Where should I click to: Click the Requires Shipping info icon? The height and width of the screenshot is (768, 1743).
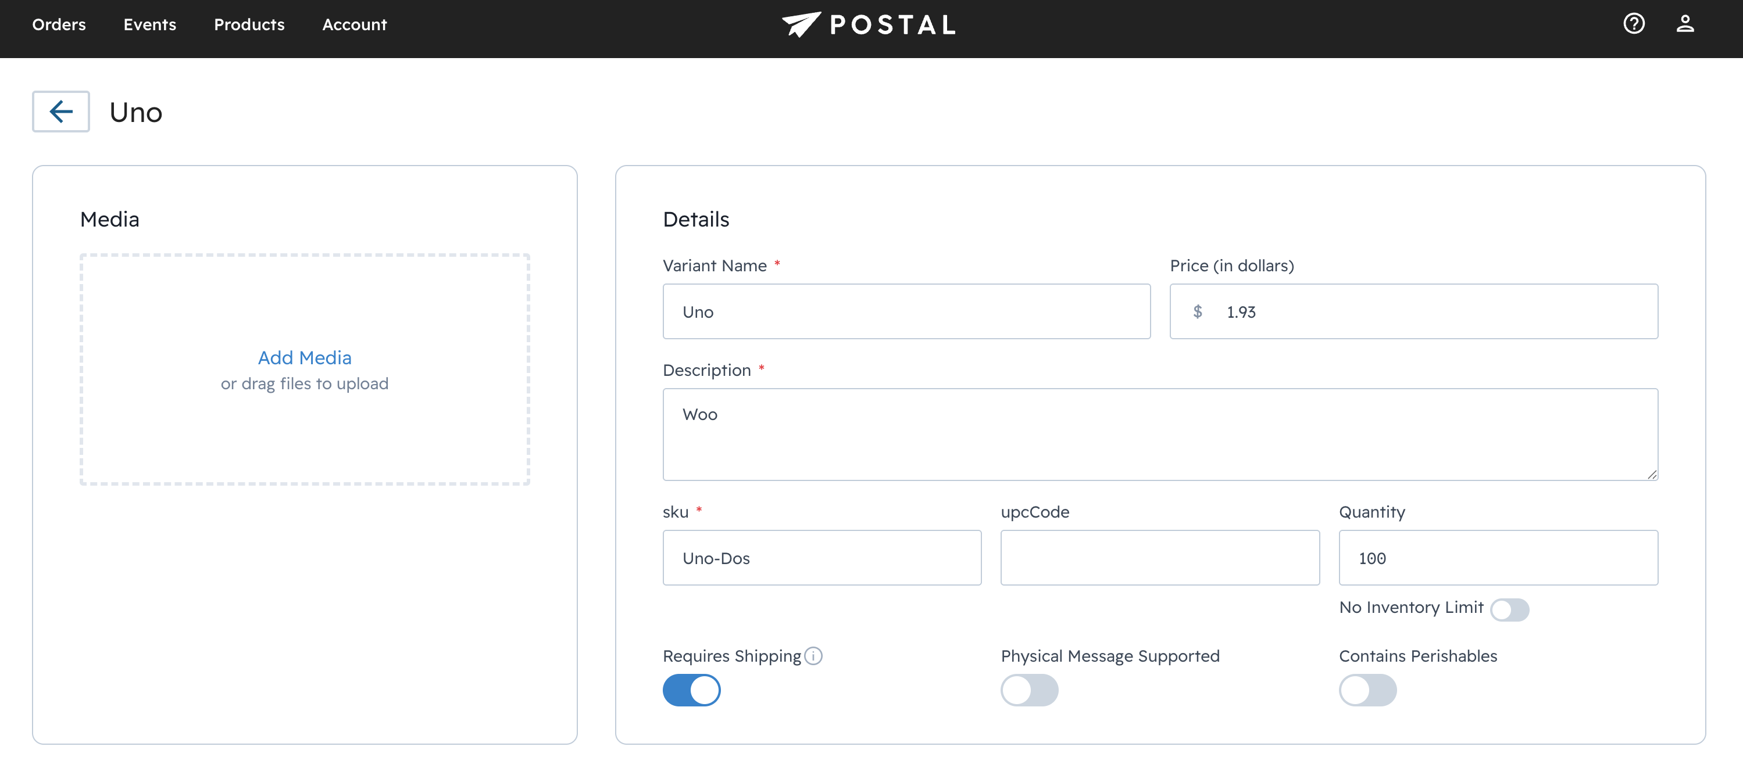point(813,656)
